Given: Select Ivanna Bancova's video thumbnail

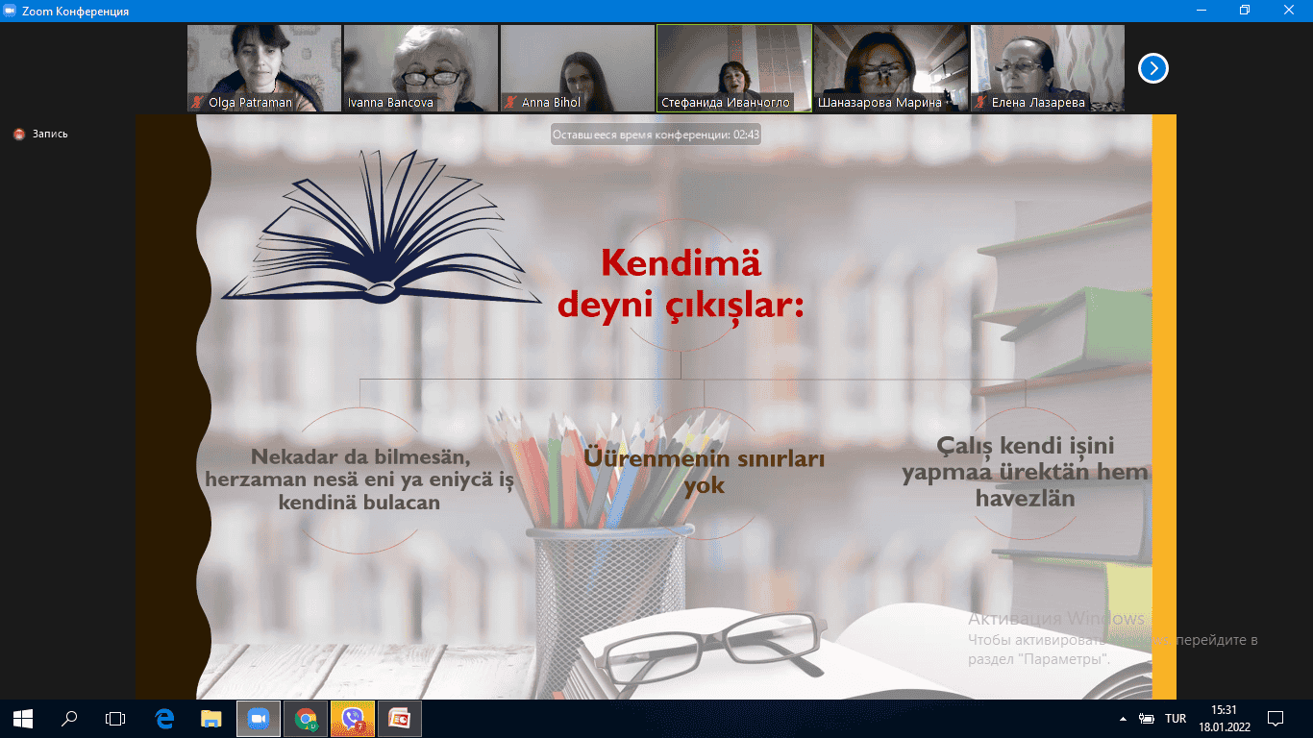Looking at the screenshot, I should [421, 67].
